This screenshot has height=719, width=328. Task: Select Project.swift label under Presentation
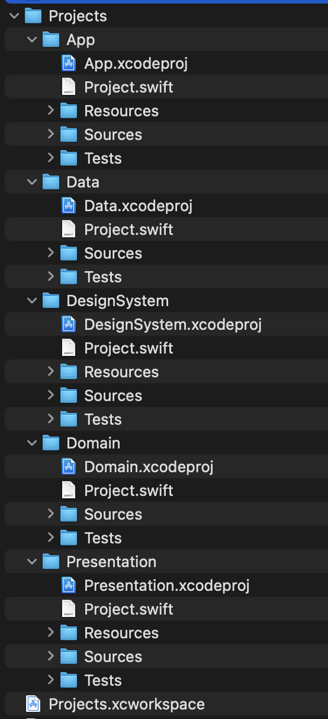pos(128,609)
